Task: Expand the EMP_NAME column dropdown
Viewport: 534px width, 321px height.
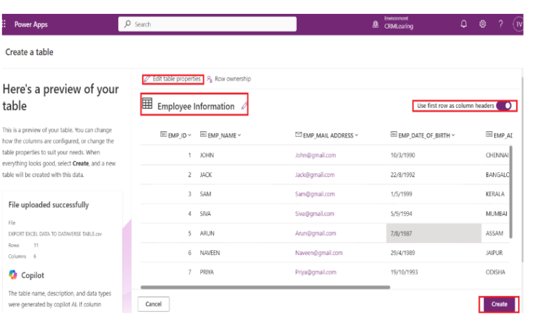Action: (x=240, y=135)
